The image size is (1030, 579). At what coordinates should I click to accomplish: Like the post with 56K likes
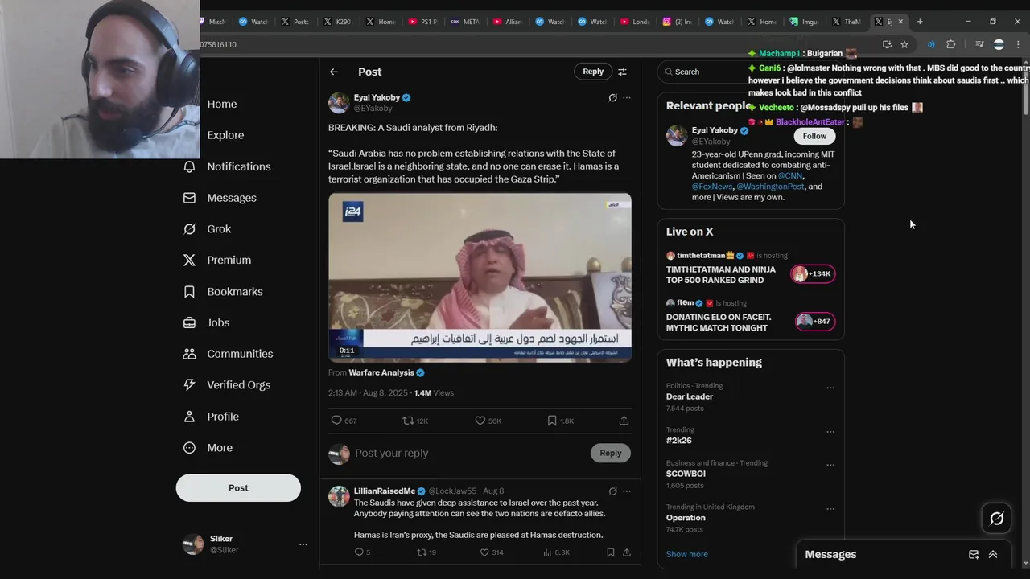tap(480, 421)
